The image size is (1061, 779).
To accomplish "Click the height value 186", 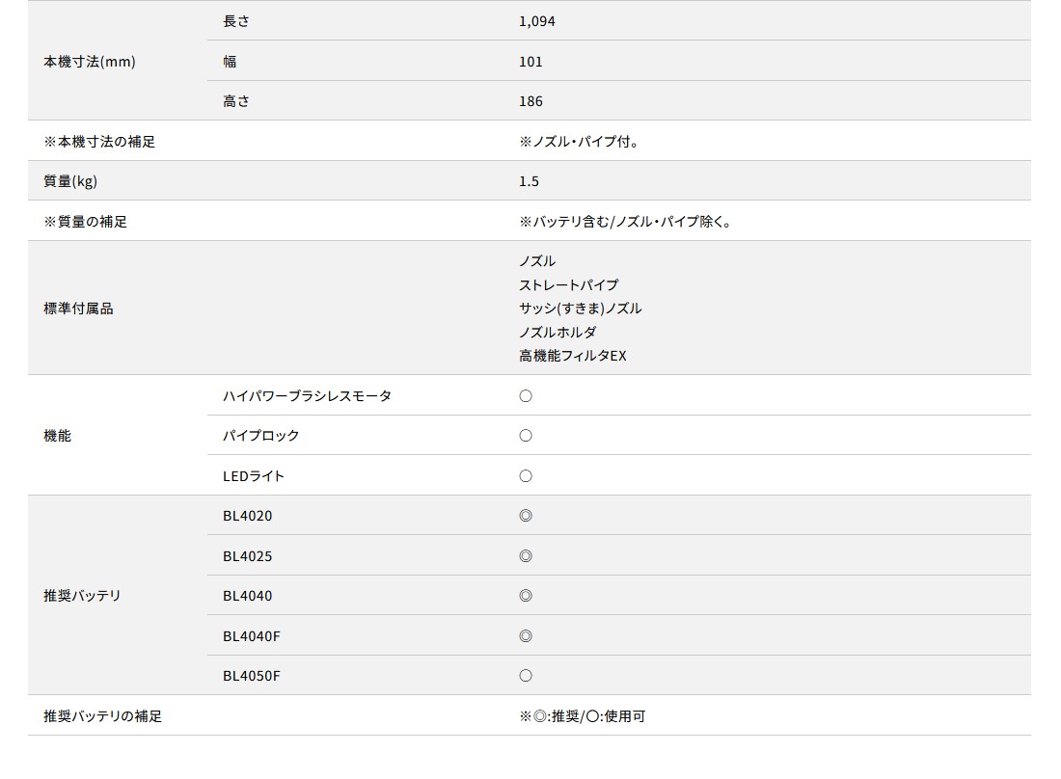I will (531, 101).
